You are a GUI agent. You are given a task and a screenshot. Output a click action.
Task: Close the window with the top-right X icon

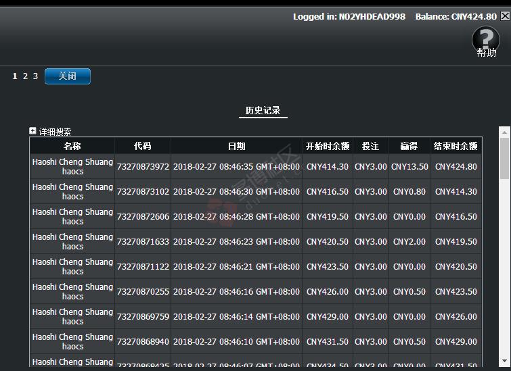[x=505, y=16]
